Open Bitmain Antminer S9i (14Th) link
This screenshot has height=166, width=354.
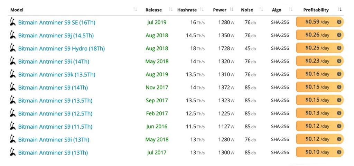point(54,62)
